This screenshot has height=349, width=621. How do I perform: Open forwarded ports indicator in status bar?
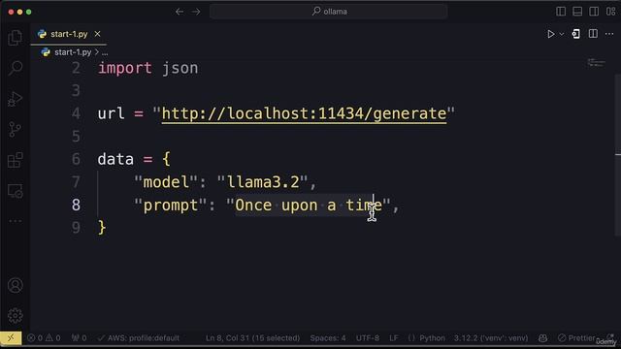[x=79, y=338]
